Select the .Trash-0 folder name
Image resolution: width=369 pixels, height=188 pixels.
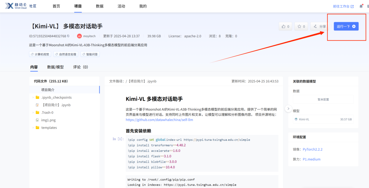pos(47,113)
